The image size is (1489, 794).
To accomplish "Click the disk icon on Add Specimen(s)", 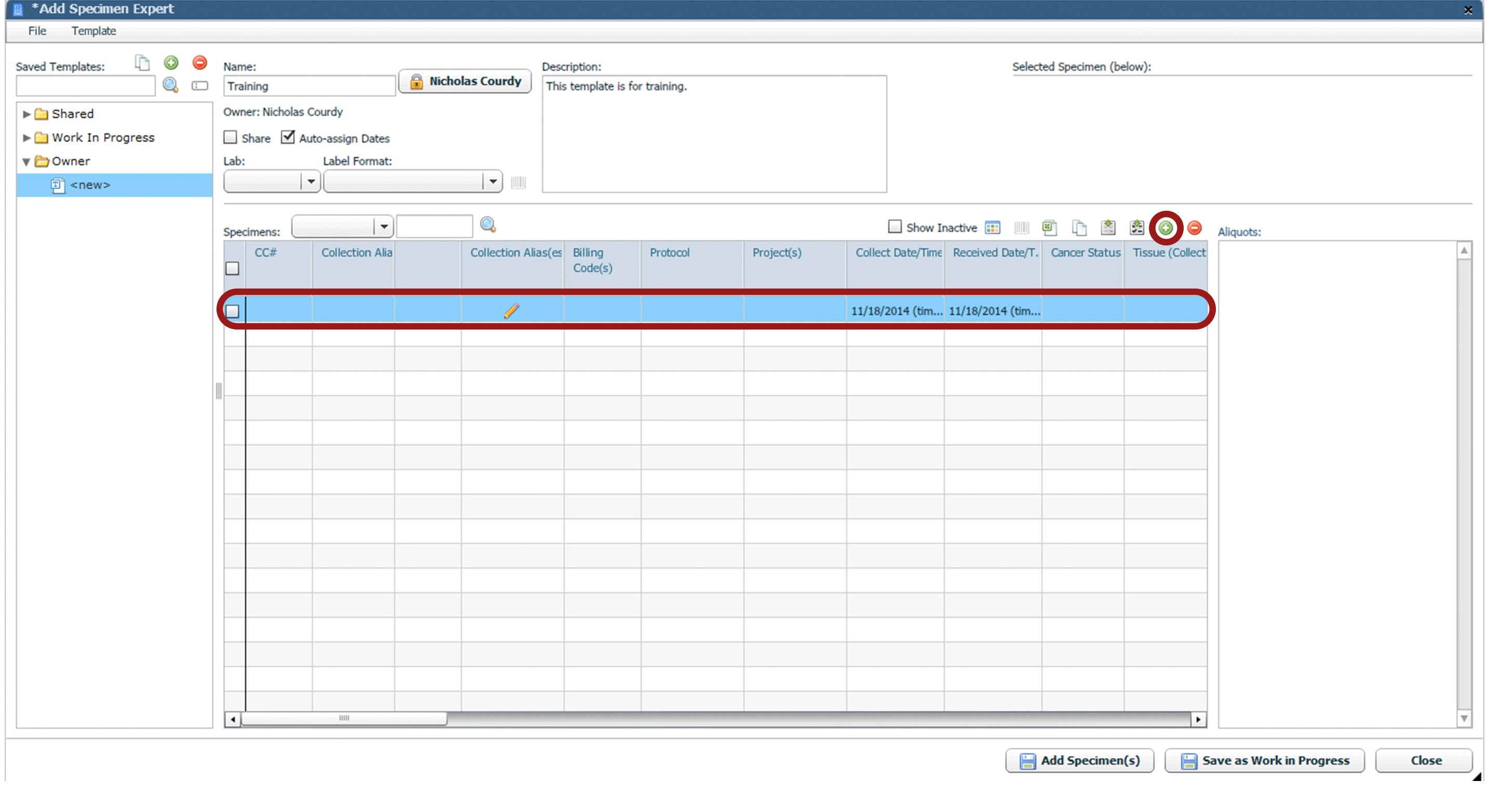I will pyautogui.click(x=1028, y=761).
